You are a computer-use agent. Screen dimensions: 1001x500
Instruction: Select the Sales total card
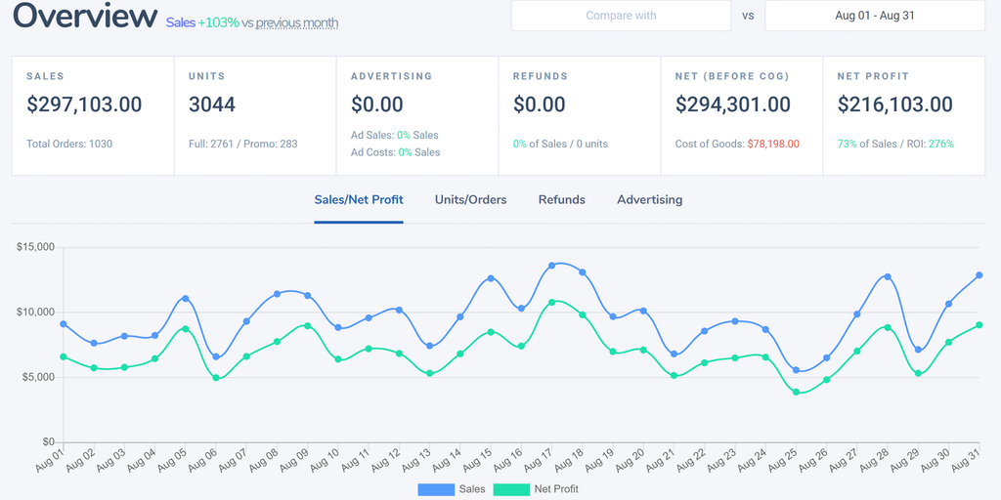(x=93, y=115)
